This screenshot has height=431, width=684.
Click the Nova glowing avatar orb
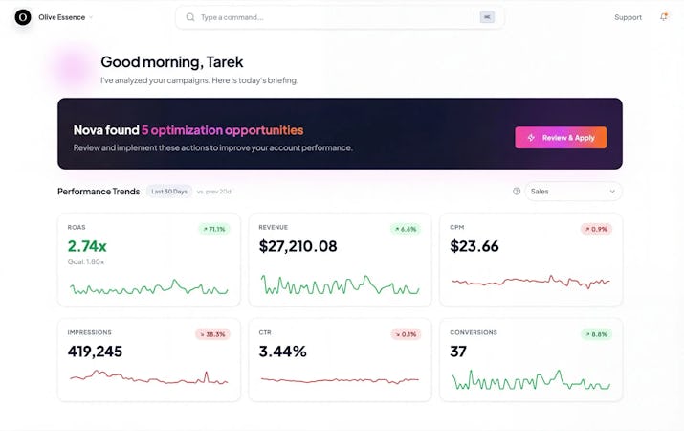tap(72, 69)
